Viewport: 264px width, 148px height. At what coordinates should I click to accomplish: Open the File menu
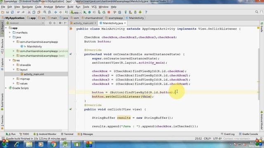point(3,7)
